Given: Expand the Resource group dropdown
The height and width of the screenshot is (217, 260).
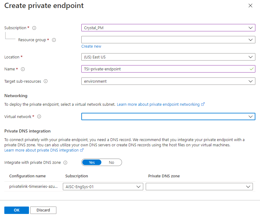Looking at the screenshot, I should click(x=168, y=40).
